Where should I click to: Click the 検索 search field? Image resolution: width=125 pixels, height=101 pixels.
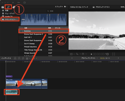(57, 11)
